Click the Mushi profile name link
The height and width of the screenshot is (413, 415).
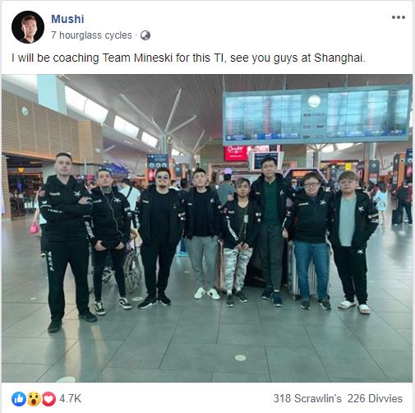tap(67, 19)
